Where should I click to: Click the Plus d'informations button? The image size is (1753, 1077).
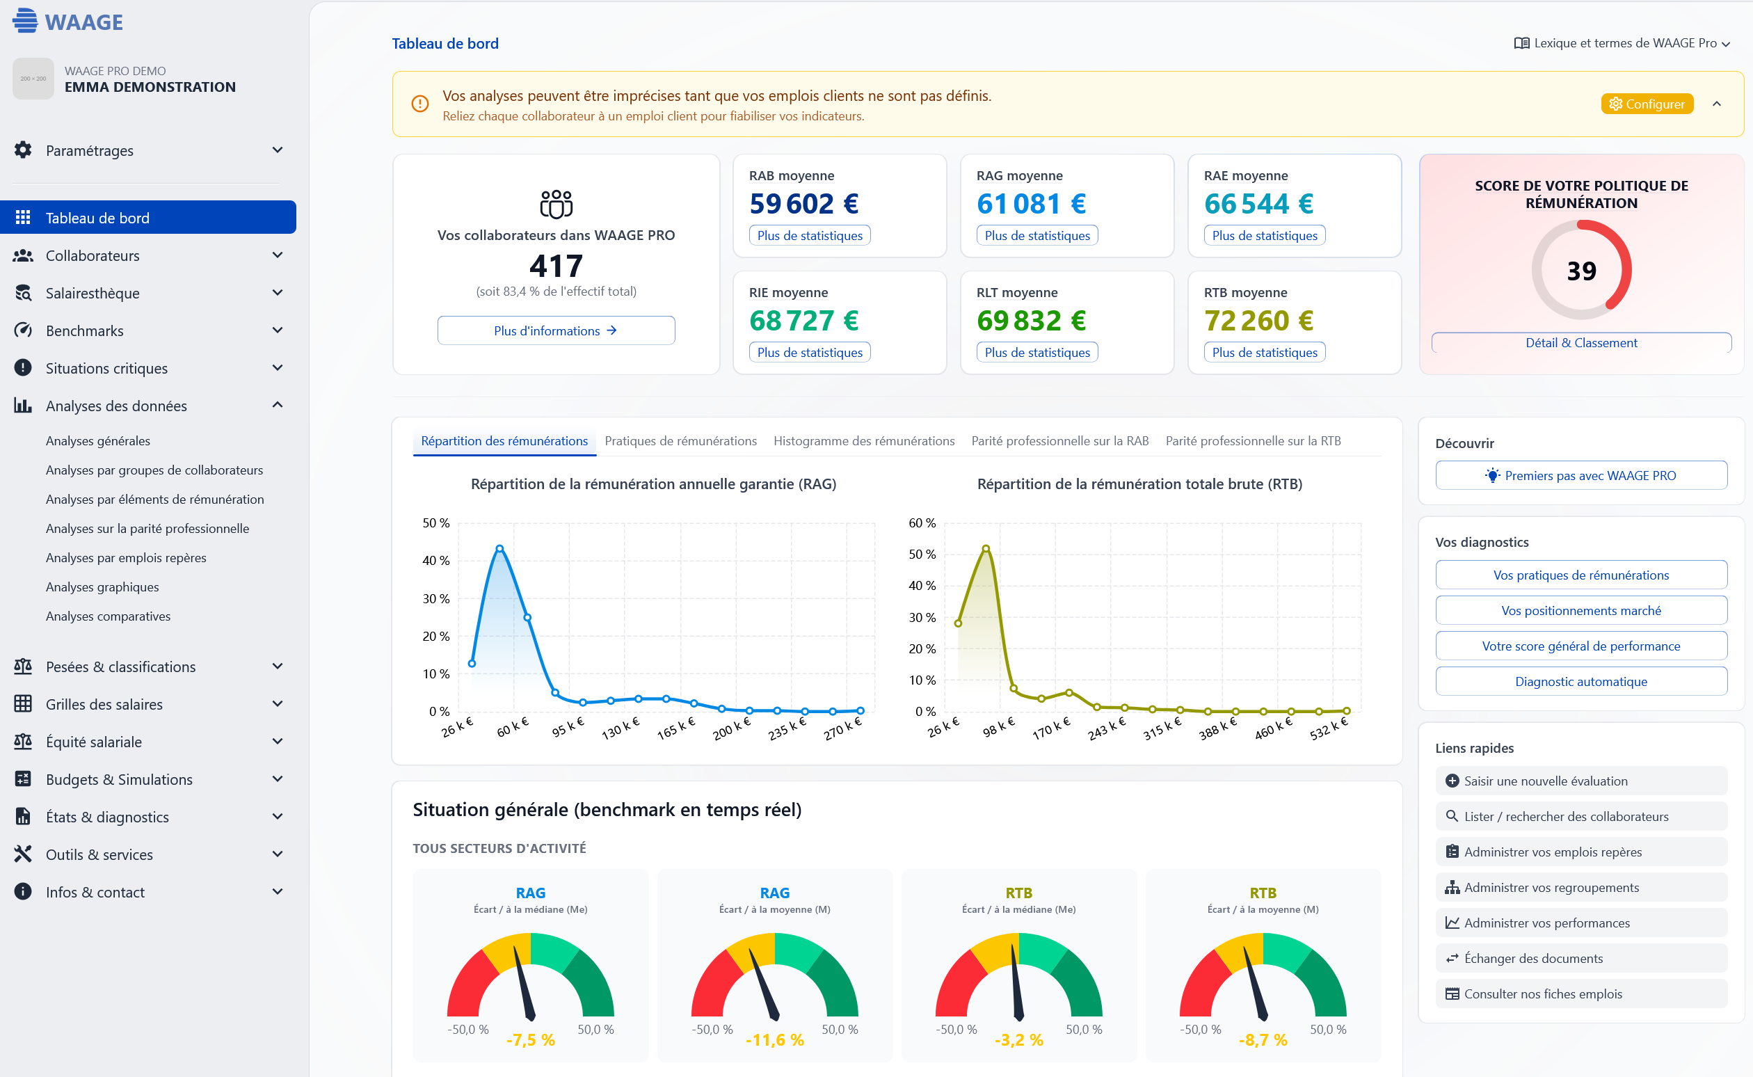[556, 330]
